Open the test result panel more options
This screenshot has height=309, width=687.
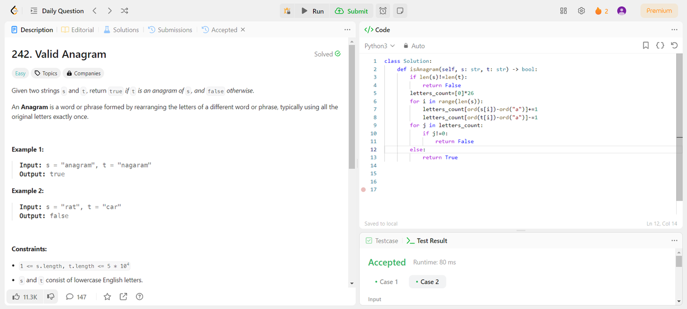pos(674,240)
